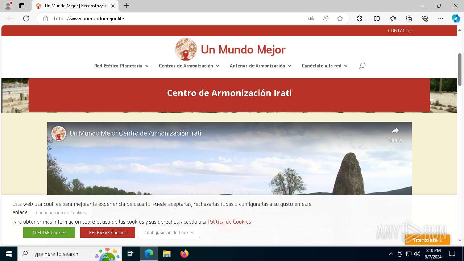
Task: Click the scrollbar down arrow
Action: tap(460, 240)
